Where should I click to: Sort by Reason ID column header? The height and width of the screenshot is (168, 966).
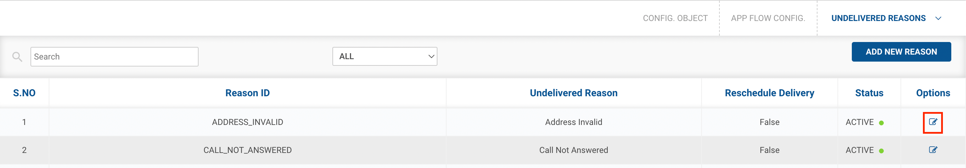click(248, 93)
